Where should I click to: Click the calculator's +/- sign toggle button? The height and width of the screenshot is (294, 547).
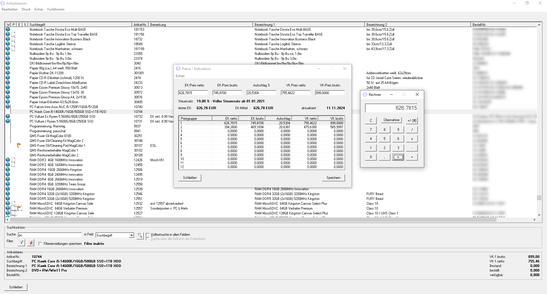[412, 120]
